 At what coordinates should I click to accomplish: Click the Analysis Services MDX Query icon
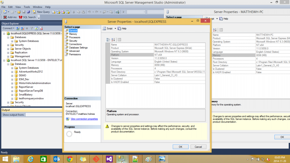tap(58, 12)
